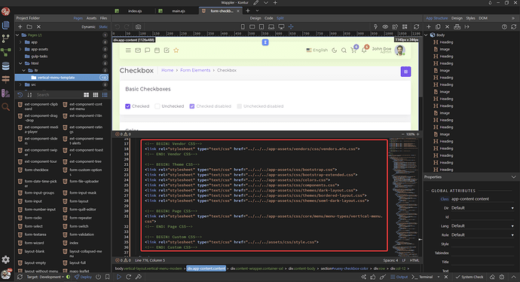Open the DOM tab in right panel
Viewport: 520px width, 282px height.
(483, 18)
